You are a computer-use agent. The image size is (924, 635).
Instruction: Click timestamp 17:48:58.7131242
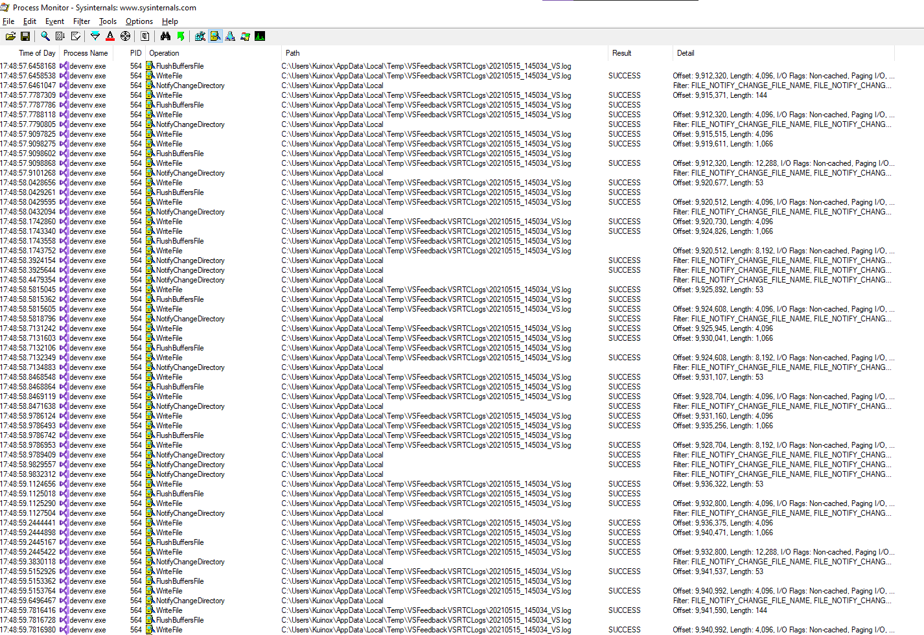(x=28, y=329)
